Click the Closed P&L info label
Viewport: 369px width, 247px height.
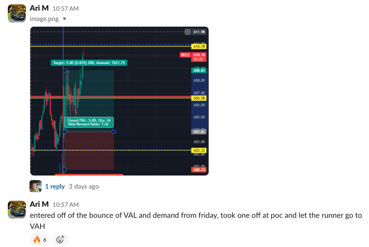tap(89, 122)
